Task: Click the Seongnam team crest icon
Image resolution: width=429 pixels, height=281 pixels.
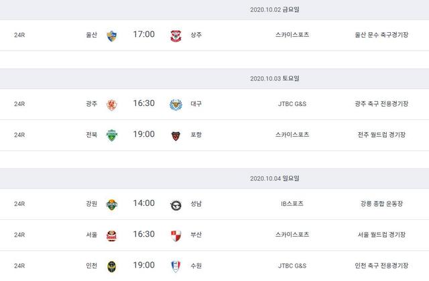Action: 176,203
